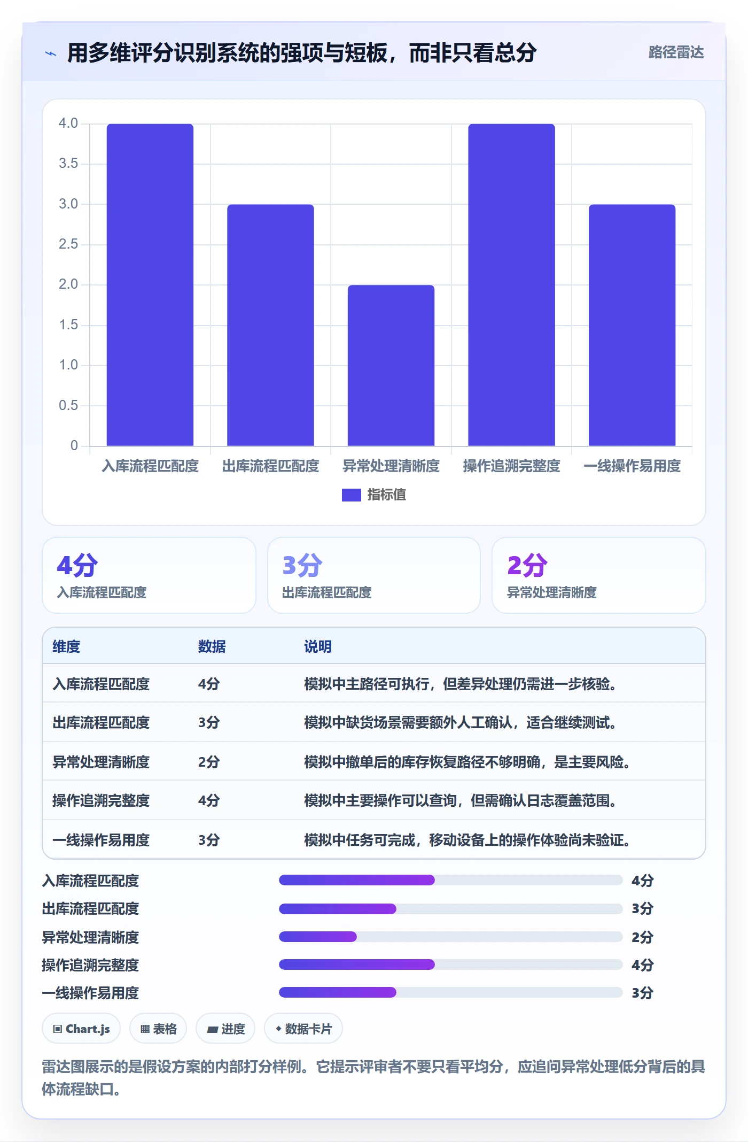The height and width of the screenshot is (1142, 748).
Task: Select the 入库流程匹配度 bar in chart
Action: pyautogui.click(x=150, y=285)
